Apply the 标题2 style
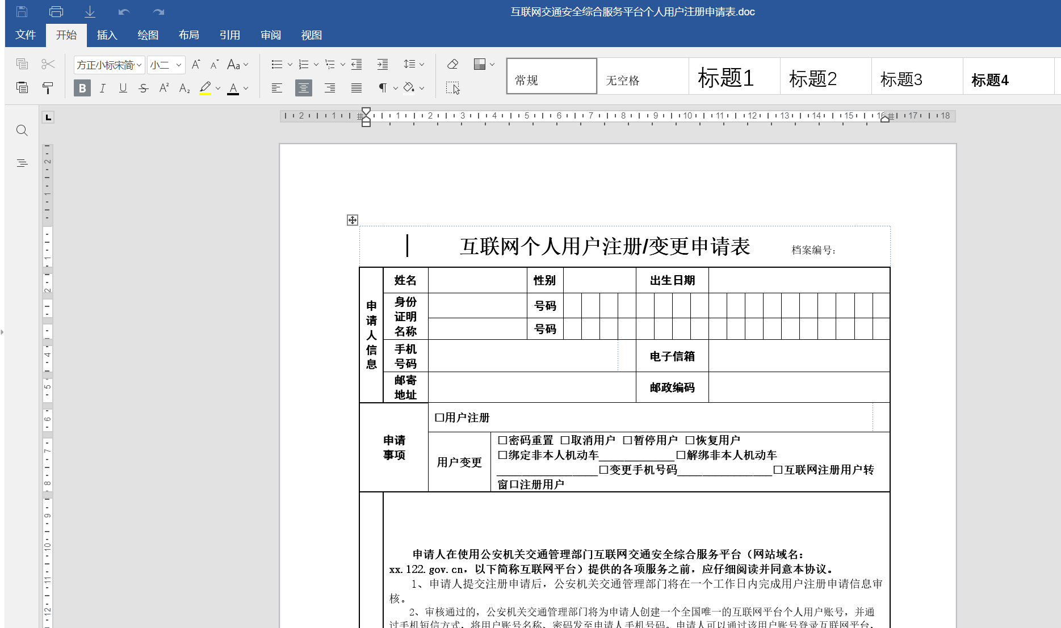Image resolution: width=1061 pixels, height=628 pixels. (x=826, y=76)
